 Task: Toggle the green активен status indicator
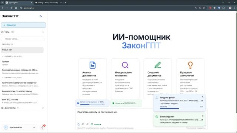coord(97,125)
